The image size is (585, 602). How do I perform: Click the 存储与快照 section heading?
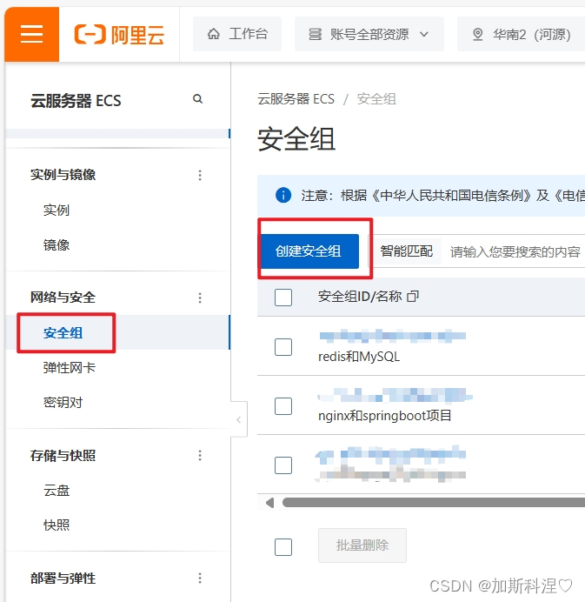coord(63,456)
